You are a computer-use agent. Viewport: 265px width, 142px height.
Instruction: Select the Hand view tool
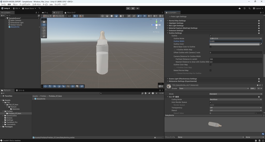(44, 22)
